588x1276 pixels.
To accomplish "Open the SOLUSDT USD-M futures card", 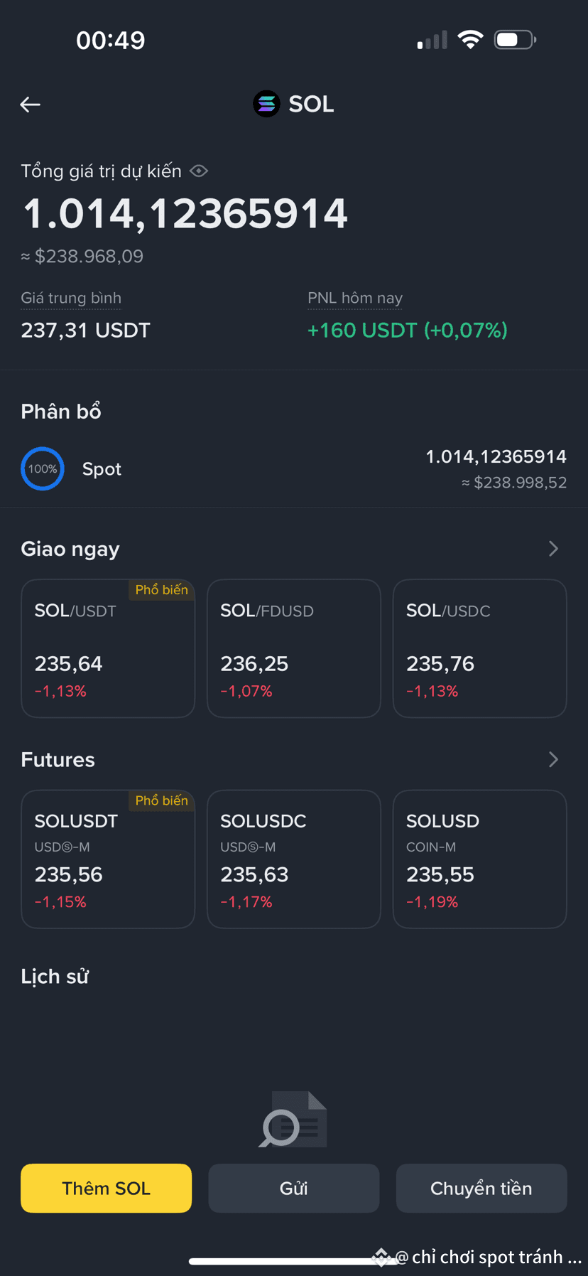I will pos(108,859).
